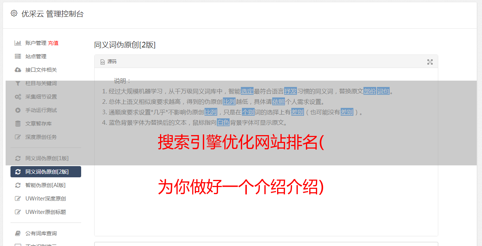Viewport: 482px width, 246px height.
Task: Click highlighted word 选定 in the instructions
Action: [x=247, y=91]
